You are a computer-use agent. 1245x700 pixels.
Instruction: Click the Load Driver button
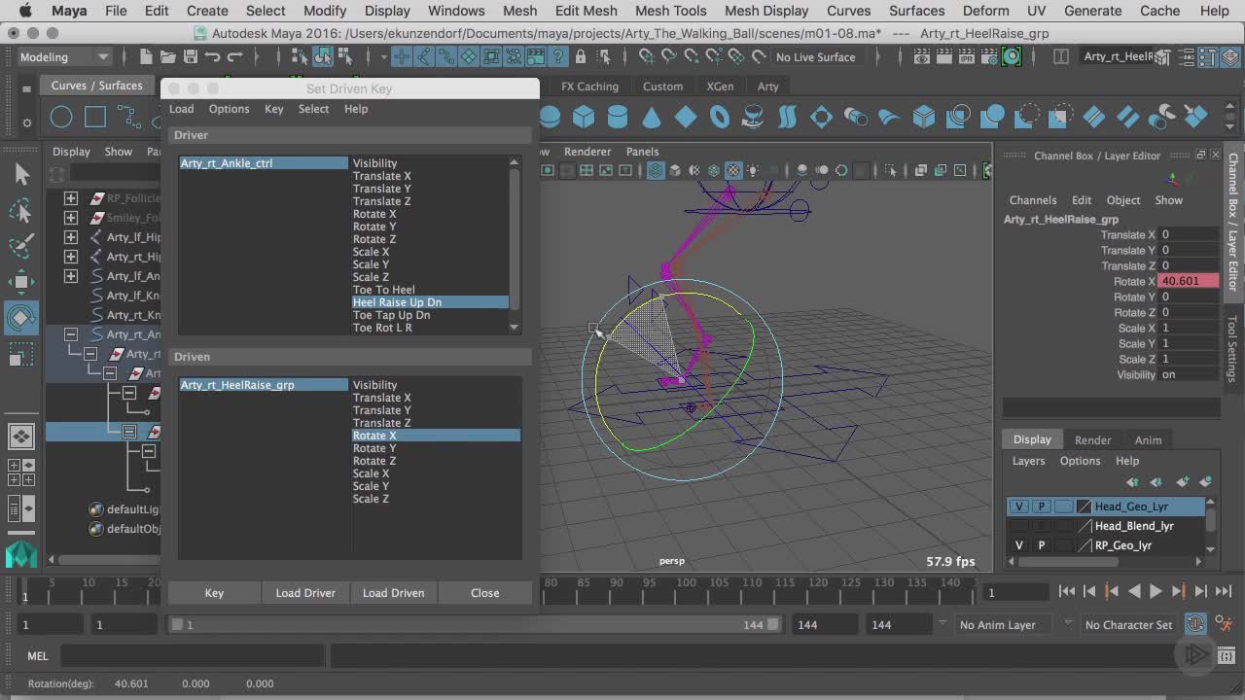[305, 593]
